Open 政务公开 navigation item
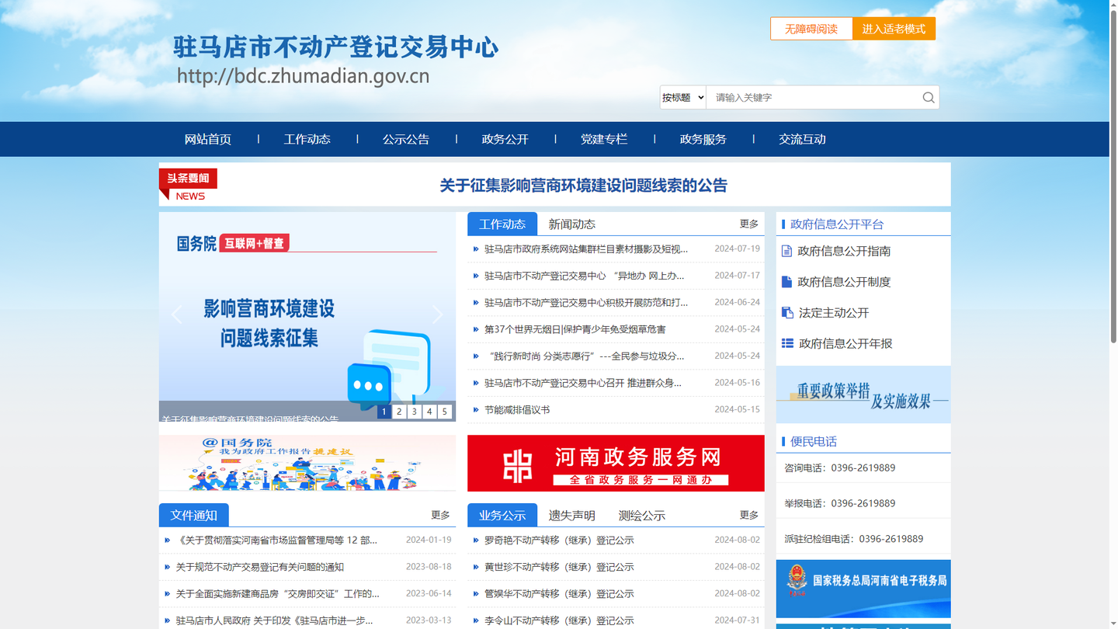 505,139
